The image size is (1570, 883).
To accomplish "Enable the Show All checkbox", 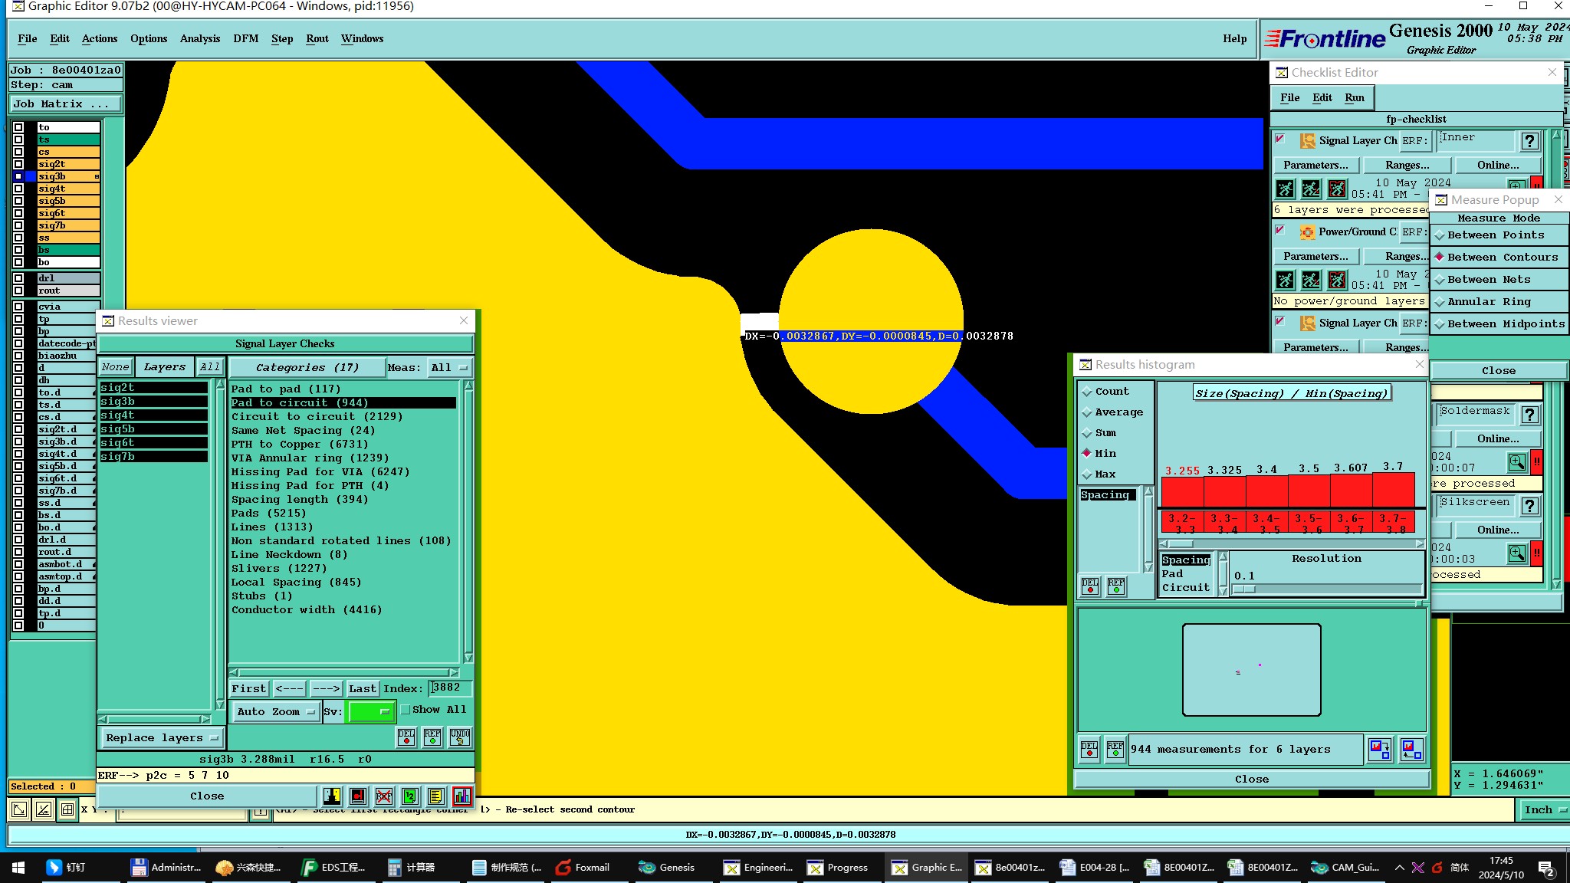I will [406, 710].
